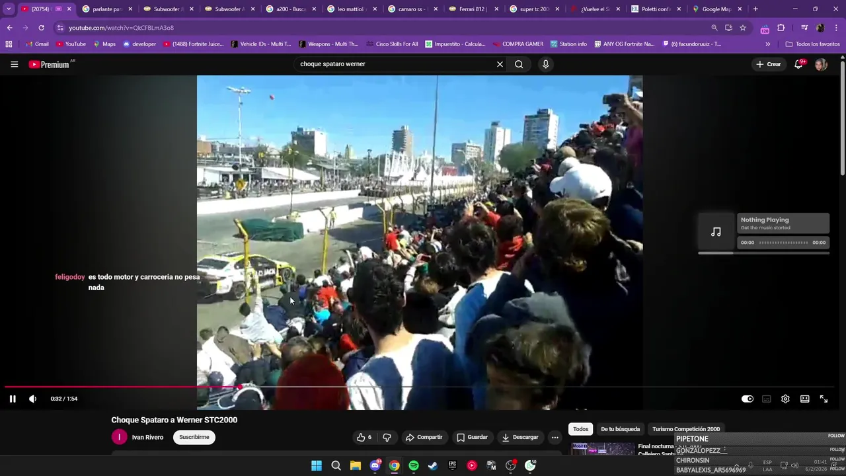The height and width of the screenshot is (476, 846).
Task: Open the apps grid in bookmarks bar
Action: pyautogui.click(x=9, y=44)
